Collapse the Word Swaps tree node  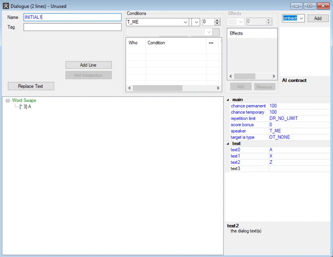8,101
